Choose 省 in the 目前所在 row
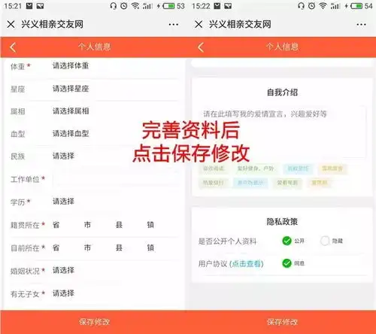Viewport: 376px width, 334px height. [56, 247]
